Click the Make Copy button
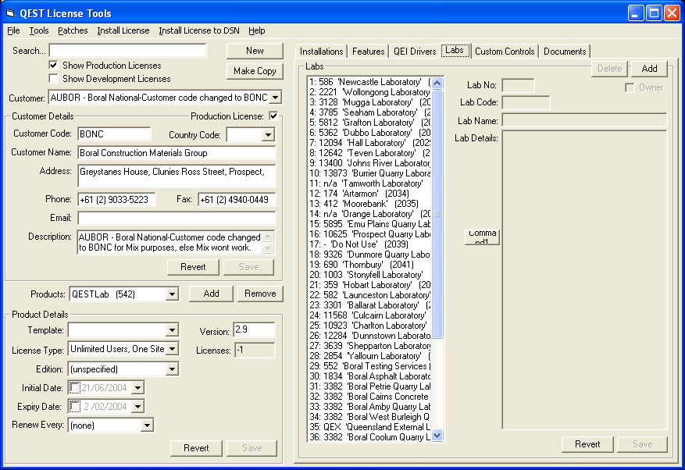This screenshot has height=470, width=685. tap(255, 71)
